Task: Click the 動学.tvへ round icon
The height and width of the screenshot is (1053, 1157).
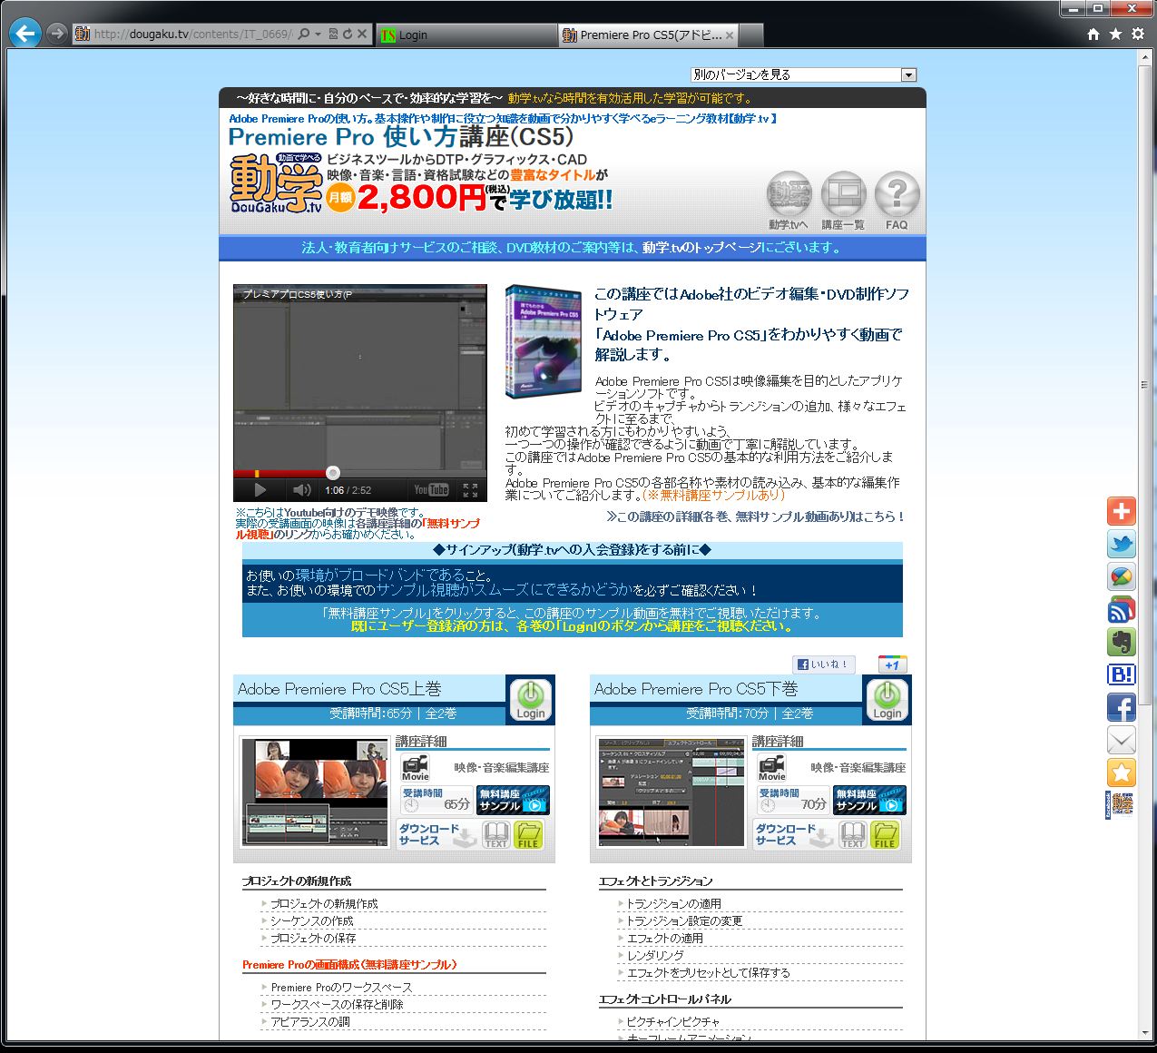Action: coord(789,200)
